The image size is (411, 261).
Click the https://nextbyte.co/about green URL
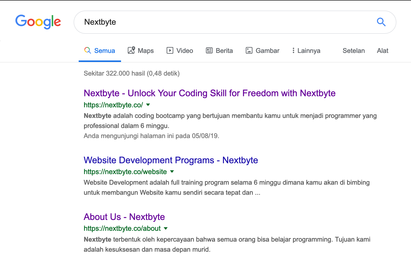click(x=122, y=229)
